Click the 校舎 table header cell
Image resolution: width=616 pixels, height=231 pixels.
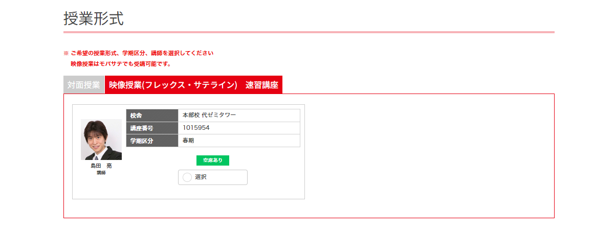(x=152, y=115)
